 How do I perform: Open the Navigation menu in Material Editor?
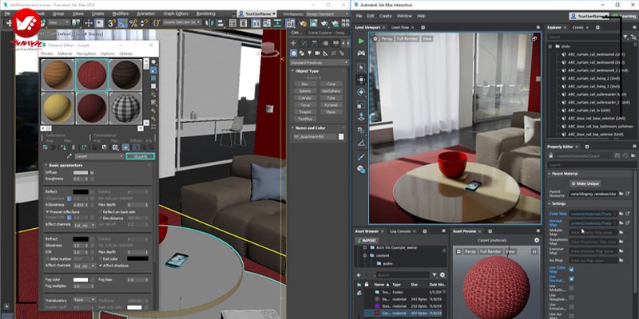click(86, 53)
